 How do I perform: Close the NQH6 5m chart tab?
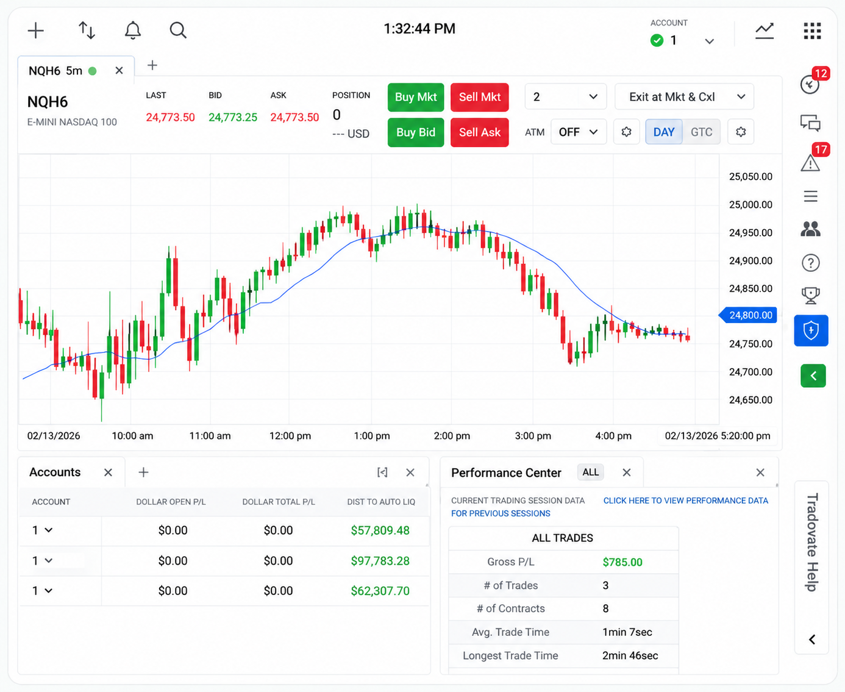tap(119, 71)
